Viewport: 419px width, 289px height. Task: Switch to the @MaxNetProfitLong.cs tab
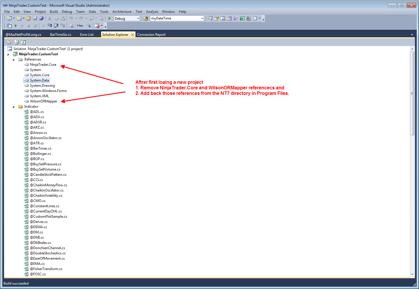click(x=23, y=35)
